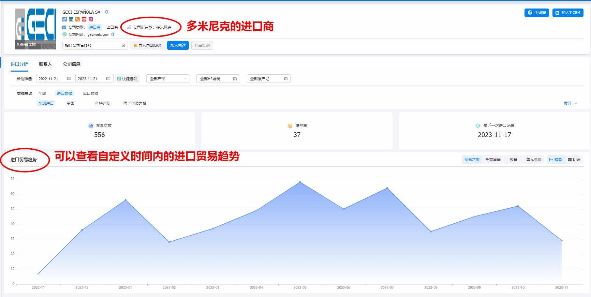Switch chart metric to 数量
Image resolution: width=591 pixels, height=297 pixels.
pyautogui.click(x=513, y=160)
